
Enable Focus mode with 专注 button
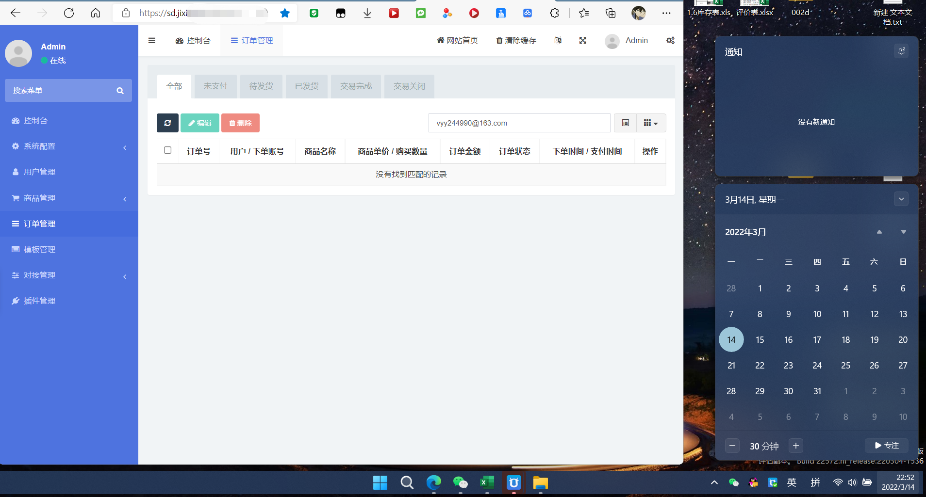(x=886, y=445)
